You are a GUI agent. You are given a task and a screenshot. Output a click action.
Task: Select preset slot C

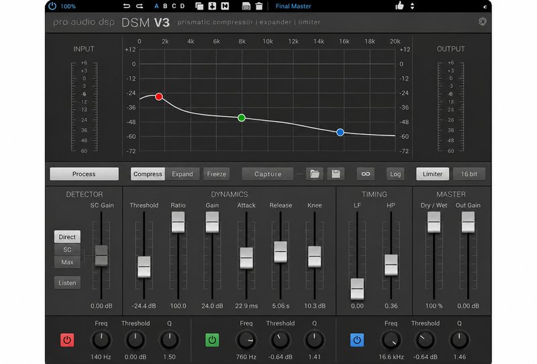174,6
